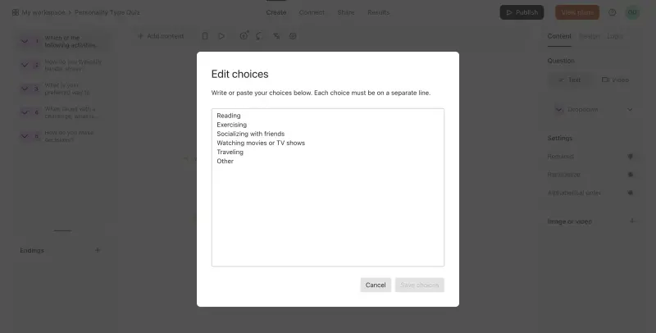Viewport: 656px width, 333px height.
Task: Click Add content in the toolbar
Action: [x=161, y=36]
